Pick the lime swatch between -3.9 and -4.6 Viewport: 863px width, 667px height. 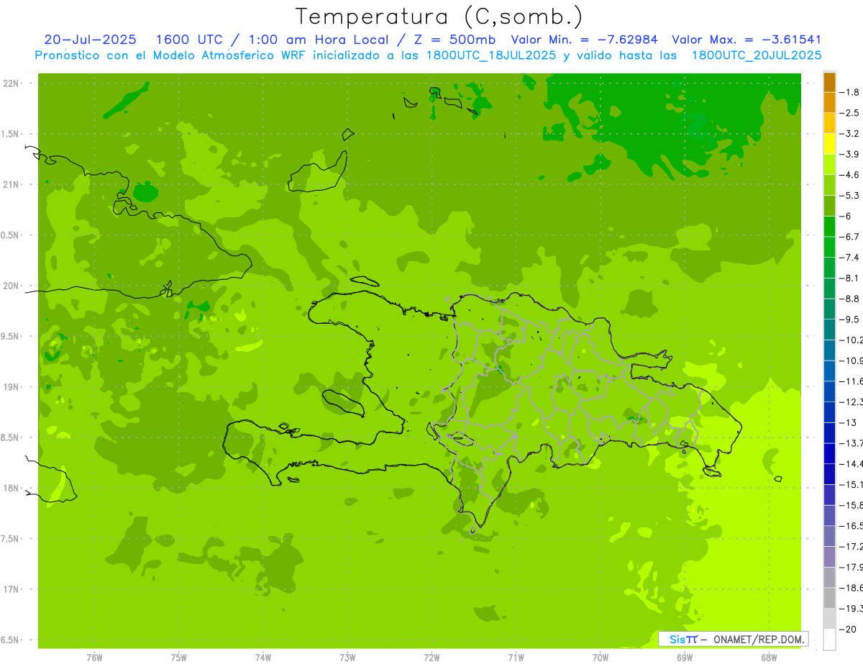829,165
